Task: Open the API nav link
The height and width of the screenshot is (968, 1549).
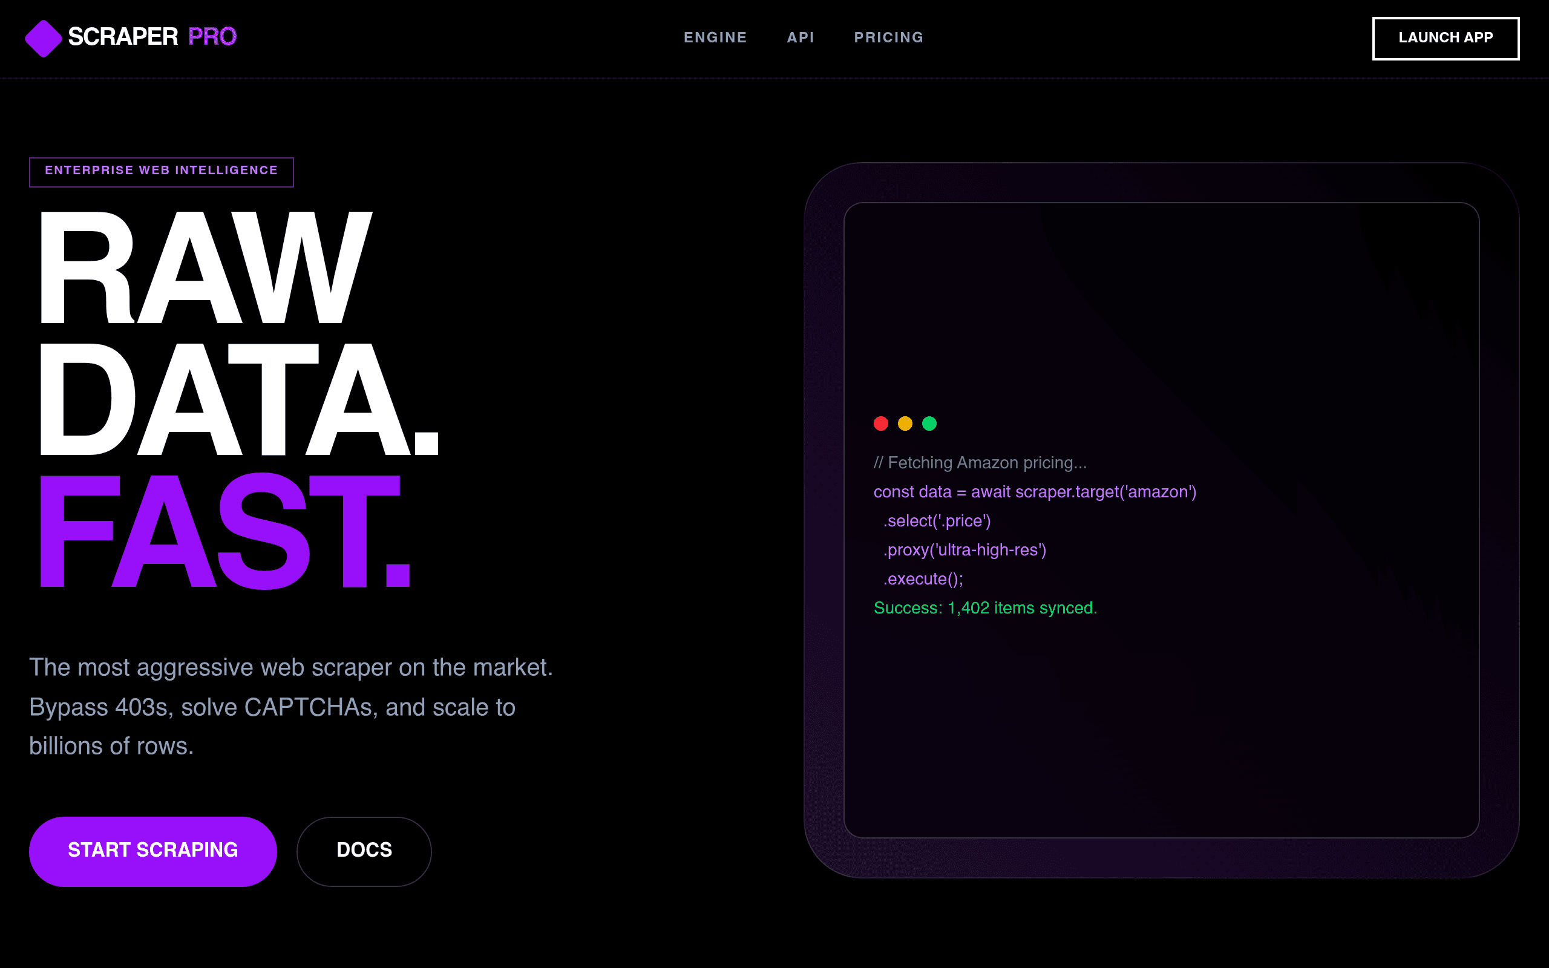Action: click(801, 38)
